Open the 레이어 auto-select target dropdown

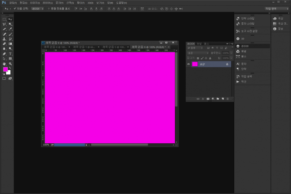click(x=37, y=8)
